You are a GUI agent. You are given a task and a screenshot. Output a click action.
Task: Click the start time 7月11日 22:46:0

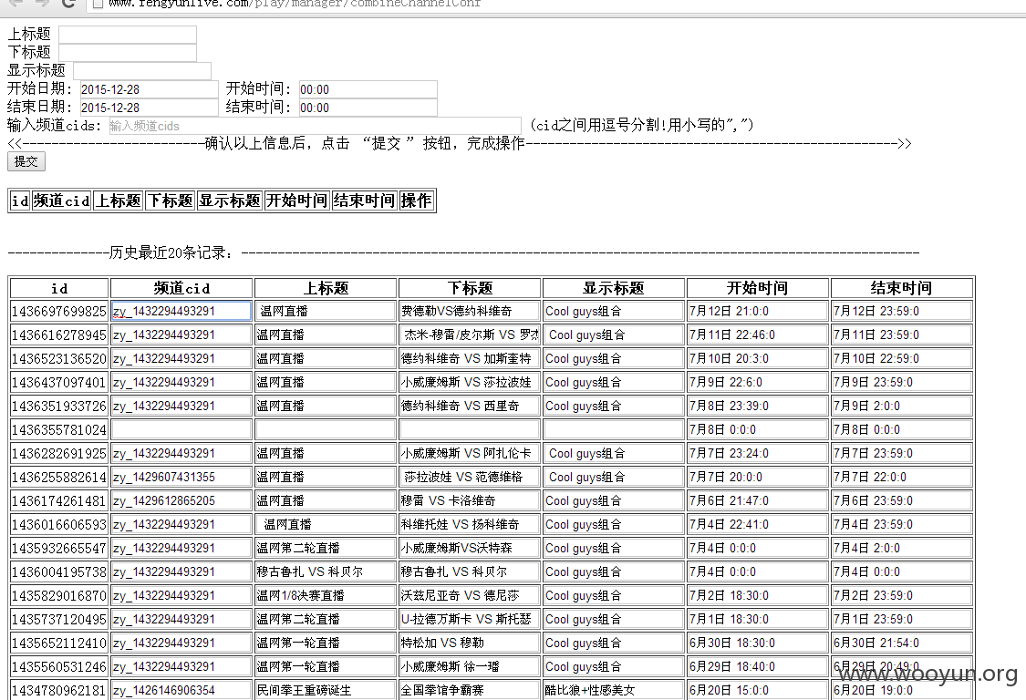(757, 335)
